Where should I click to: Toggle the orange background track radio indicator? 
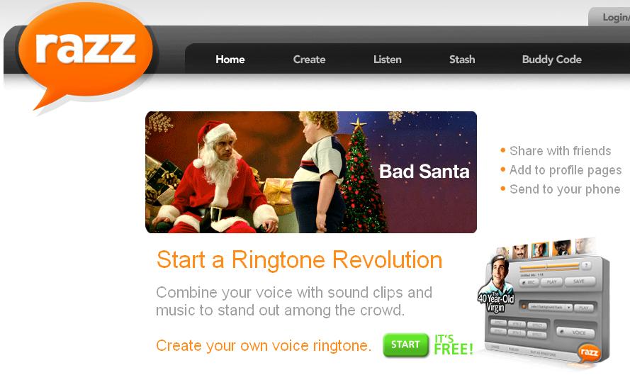coord(524,306)
